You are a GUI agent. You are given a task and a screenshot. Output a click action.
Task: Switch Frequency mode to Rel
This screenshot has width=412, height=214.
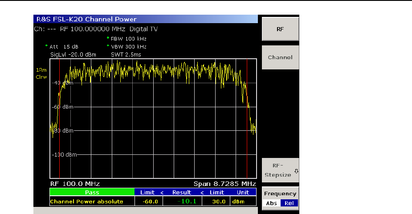tap(289, 203)
